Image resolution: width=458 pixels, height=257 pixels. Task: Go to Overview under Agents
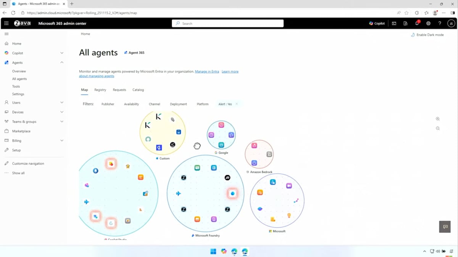click(x=19, y=71)
